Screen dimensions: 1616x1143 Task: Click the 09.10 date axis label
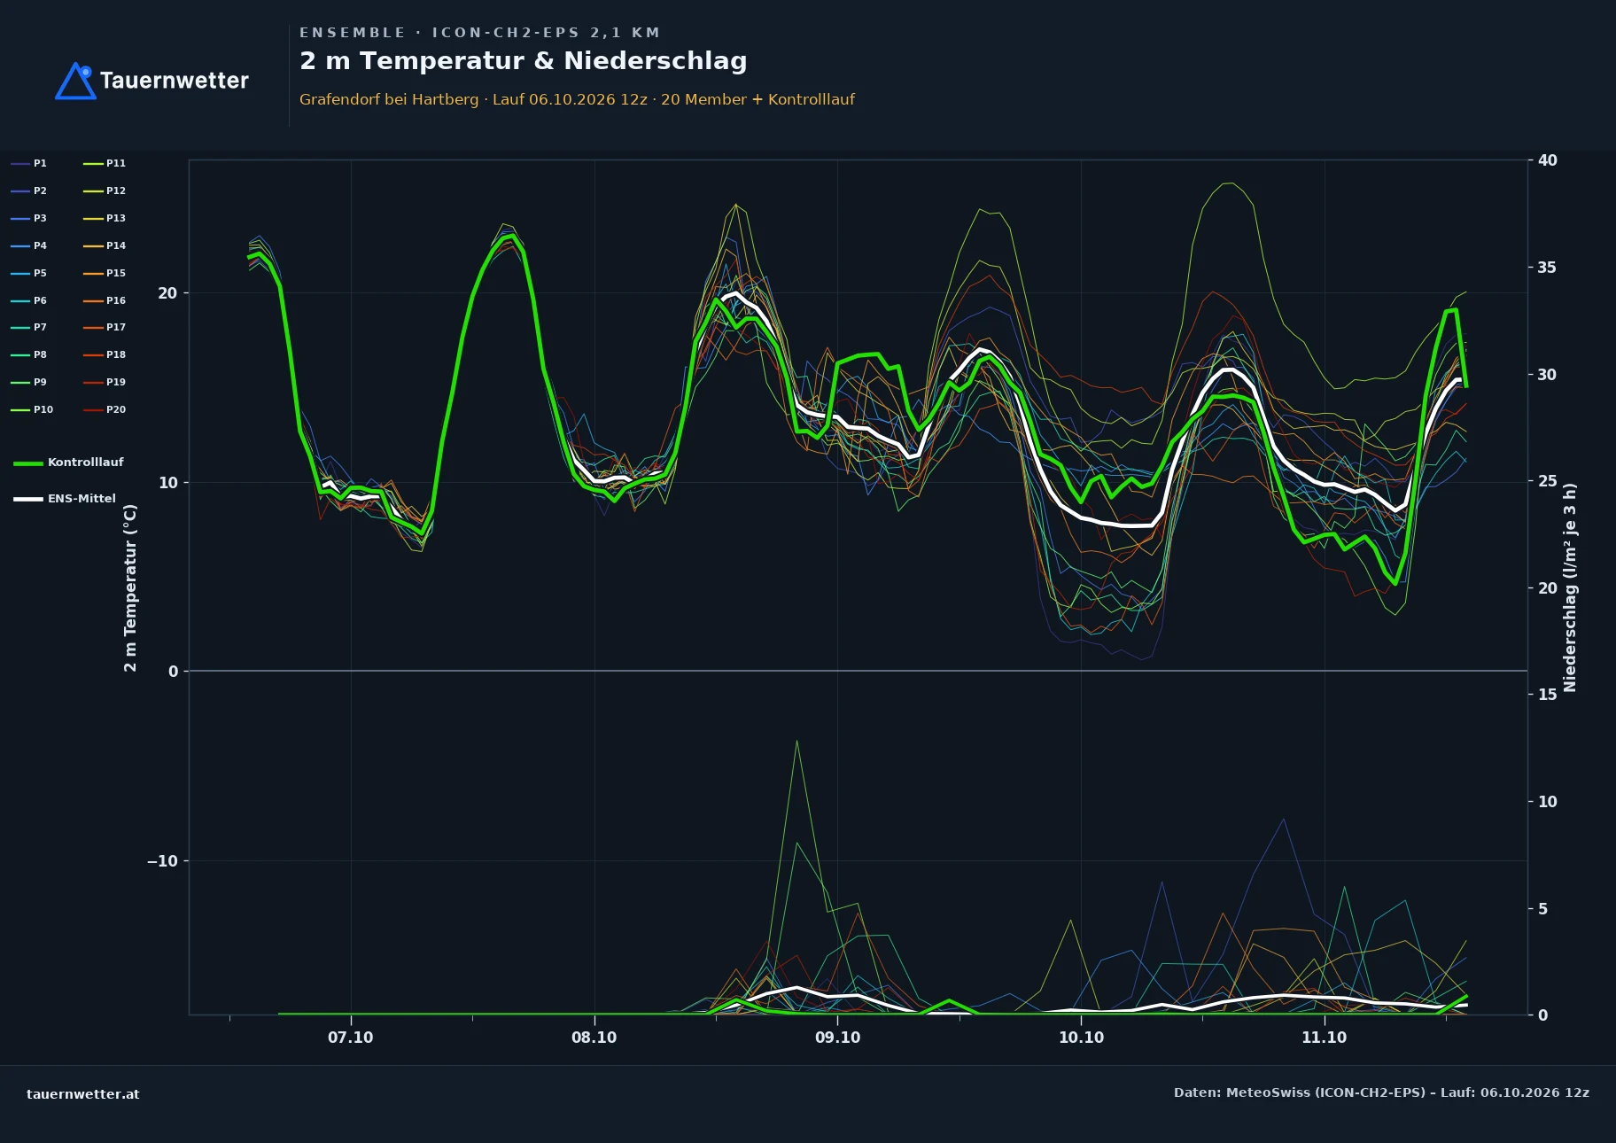point(838,1038)
